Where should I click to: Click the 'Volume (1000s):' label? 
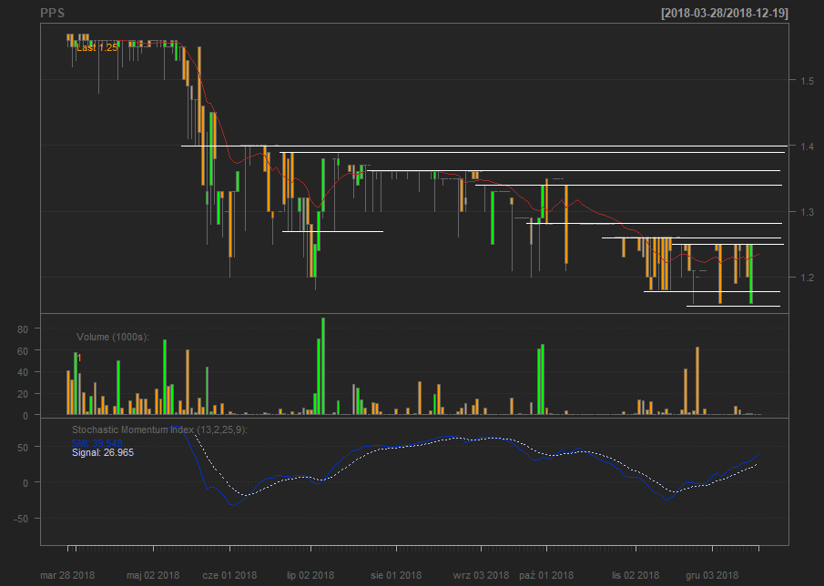coord(113,337)
